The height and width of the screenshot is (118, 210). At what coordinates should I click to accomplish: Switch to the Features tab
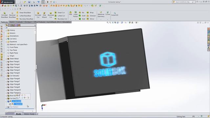(4, 22)
